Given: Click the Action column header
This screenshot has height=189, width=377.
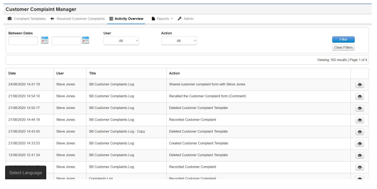Looking at the screenshot, I should coord(174,73).
